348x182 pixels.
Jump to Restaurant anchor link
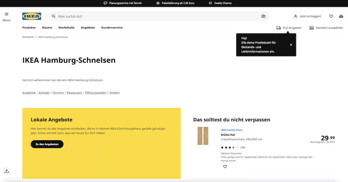tap(74, 93)
